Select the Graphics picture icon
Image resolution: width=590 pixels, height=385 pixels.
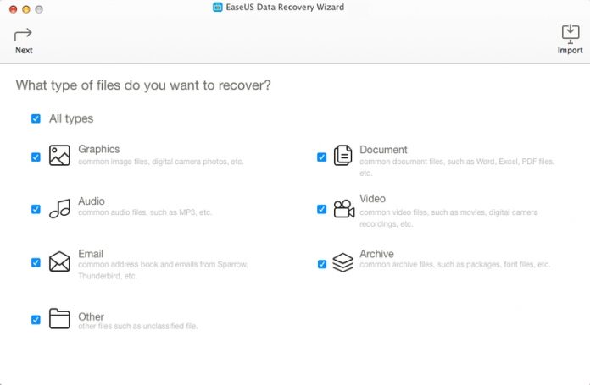click(x=59, y=155)
